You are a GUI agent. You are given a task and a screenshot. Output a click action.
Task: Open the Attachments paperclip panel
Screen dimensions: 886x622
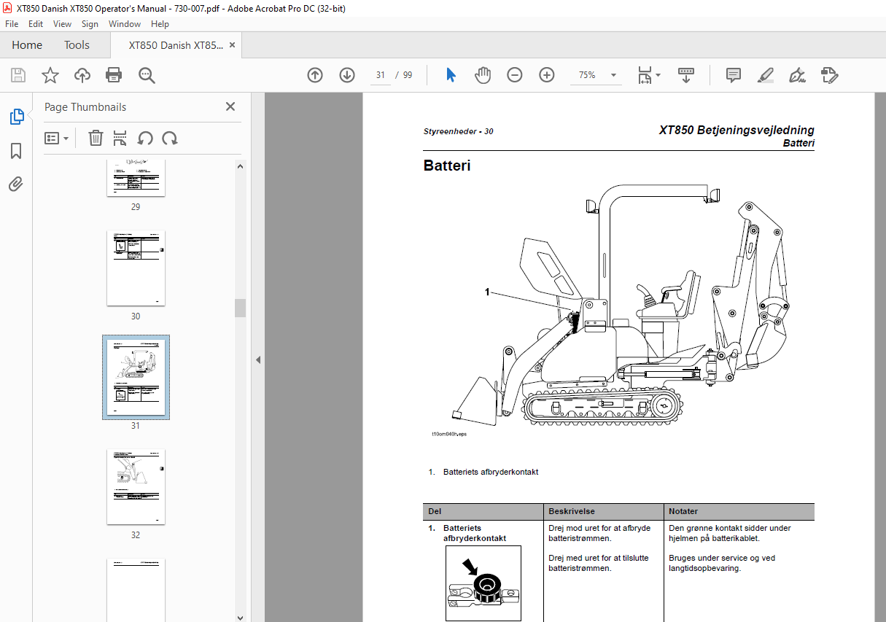point(16,184)
